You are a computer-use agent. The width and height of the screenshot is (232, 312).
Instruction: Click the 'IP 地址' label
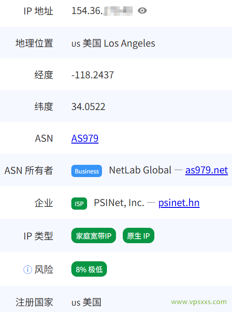click(x=38, y=11)
